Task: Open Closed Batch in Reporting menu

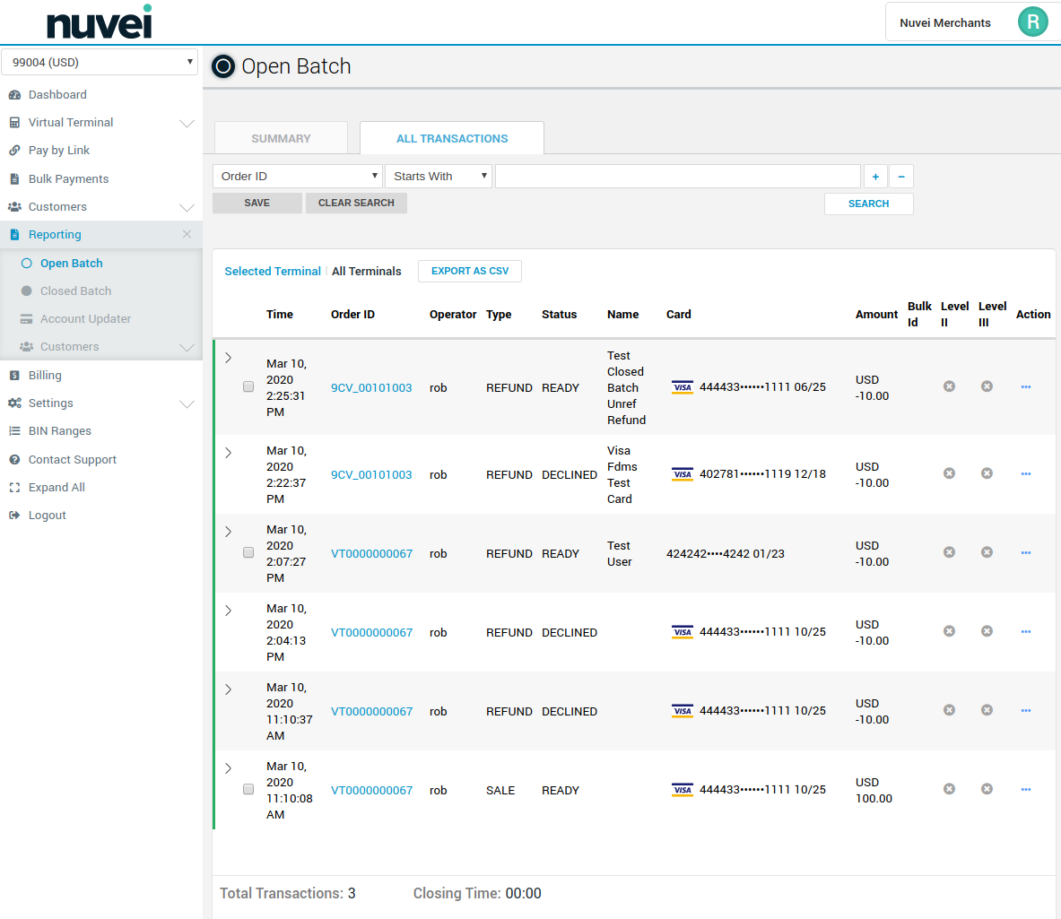Action: 75,291
